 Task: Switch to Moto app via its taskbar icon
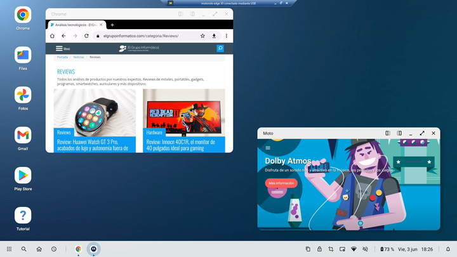93,249
